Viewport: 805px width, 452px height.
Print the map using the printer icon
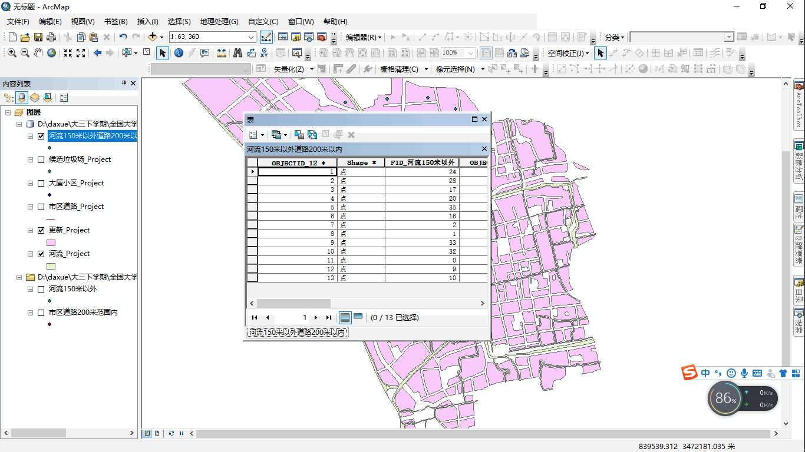[x=51, y=37]
